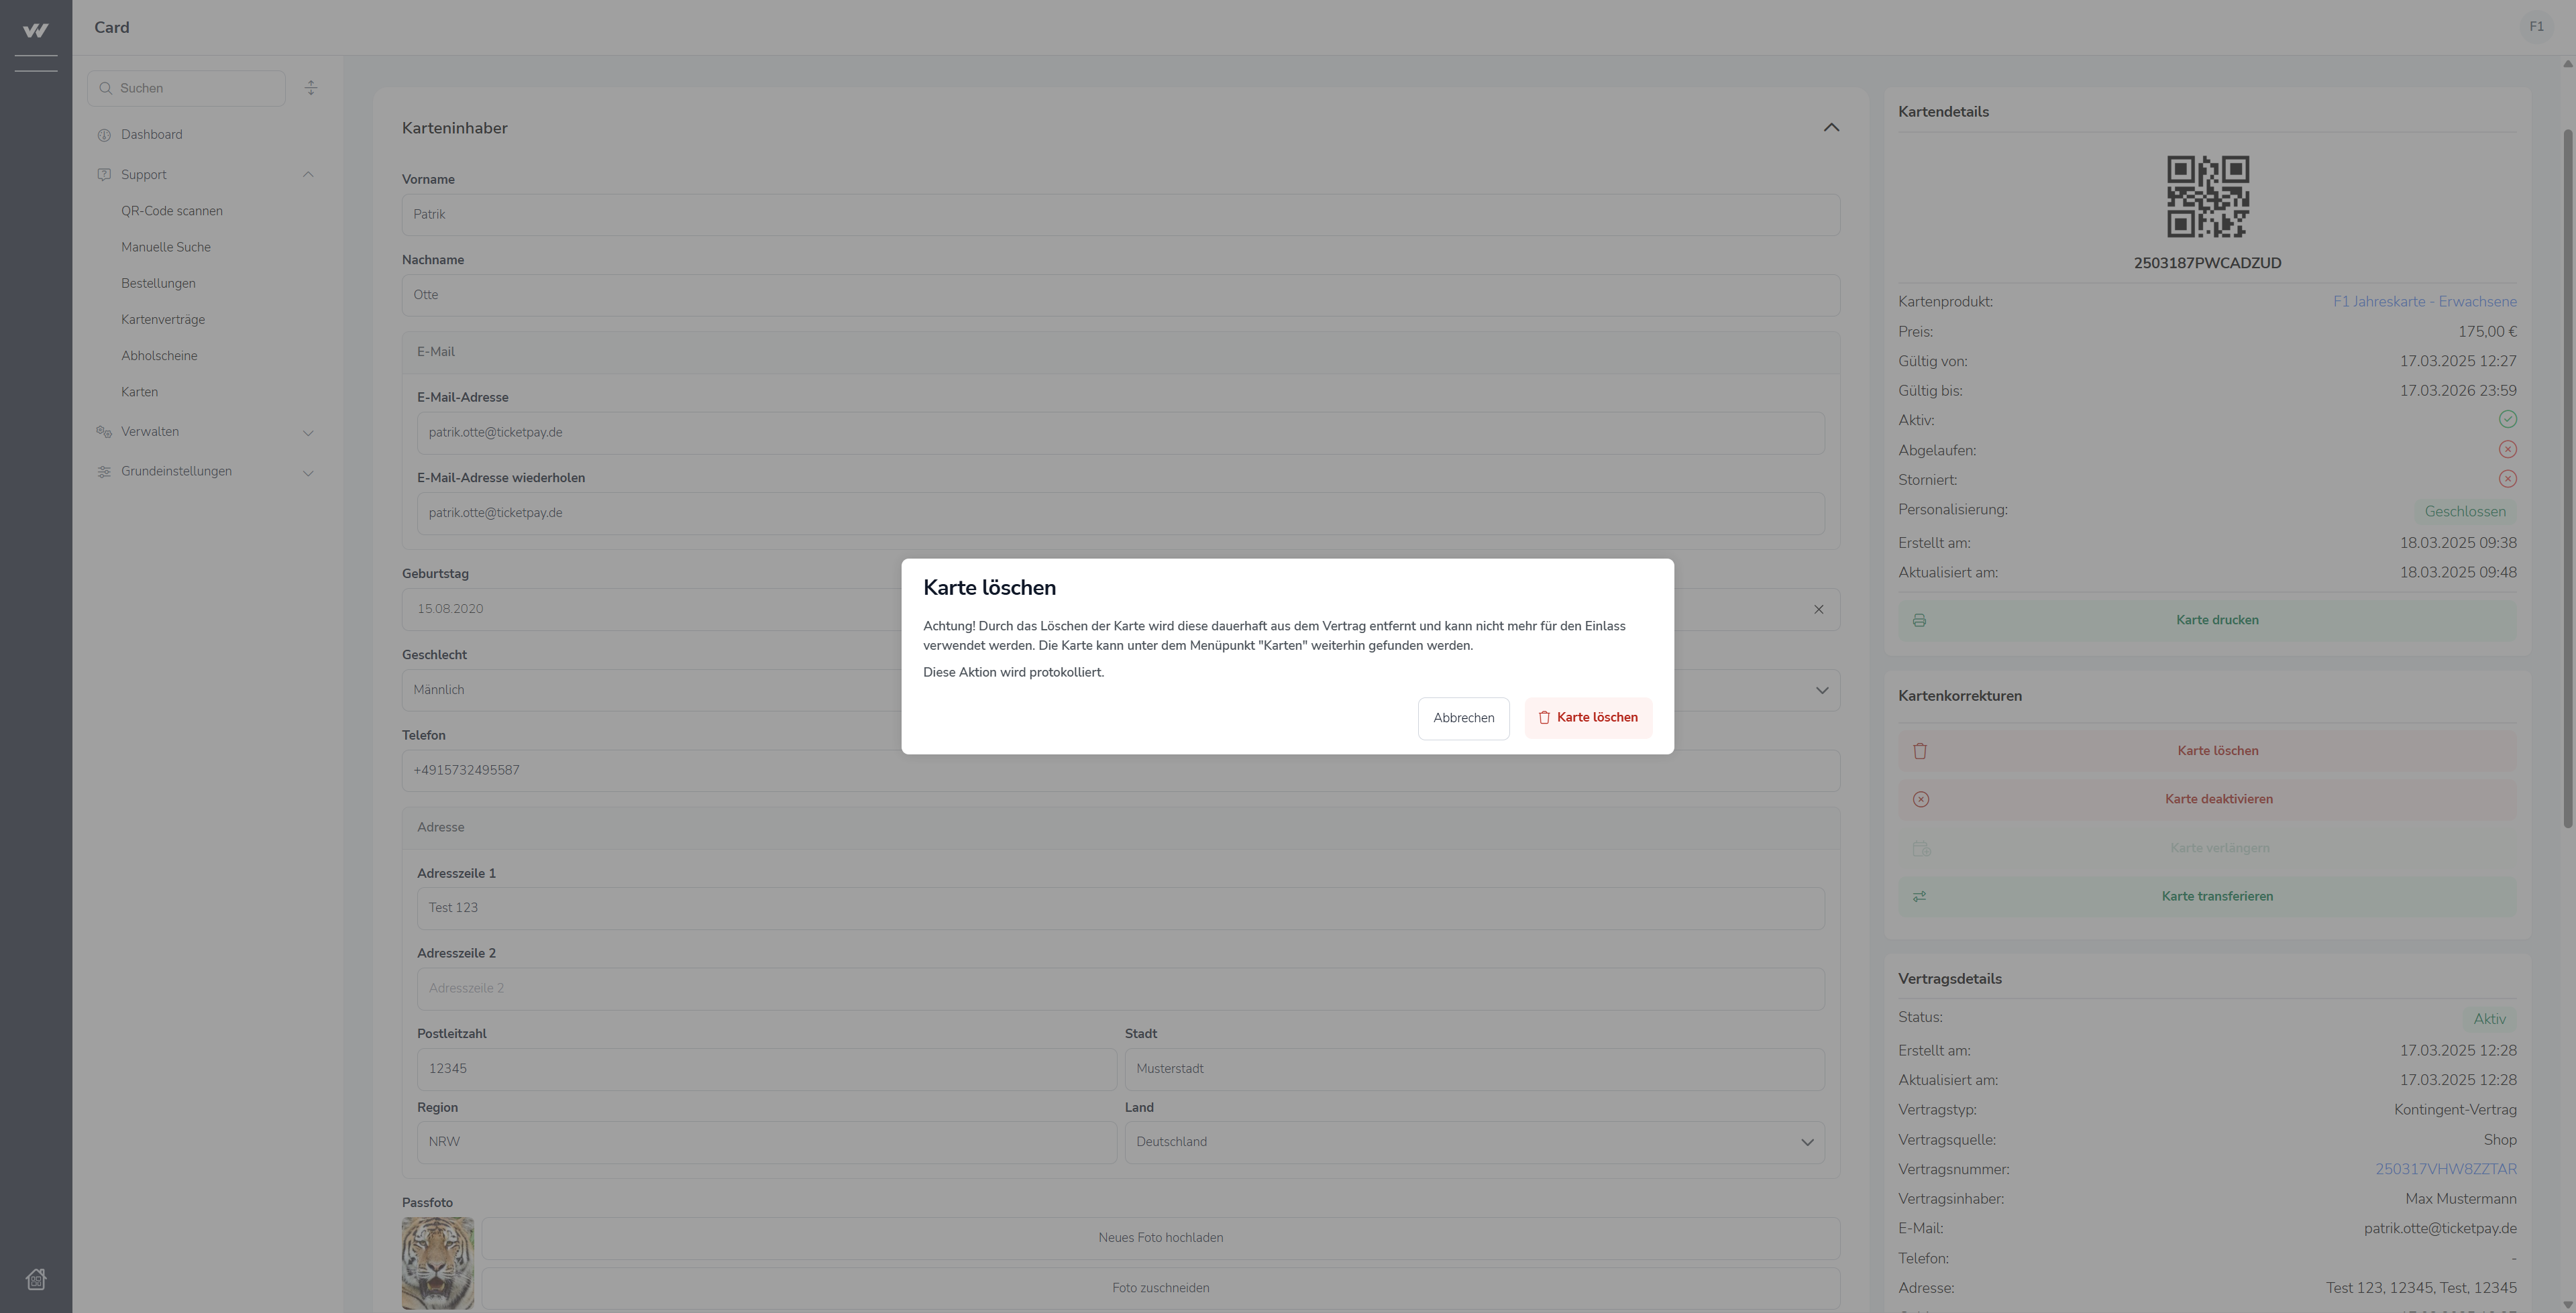Click the trash icon on dialog's Karte löschen button

coord(1544,718)
